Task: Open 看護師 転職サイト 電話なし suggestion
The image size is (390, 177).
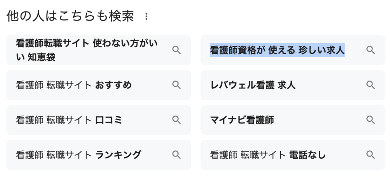Action: 268,155
